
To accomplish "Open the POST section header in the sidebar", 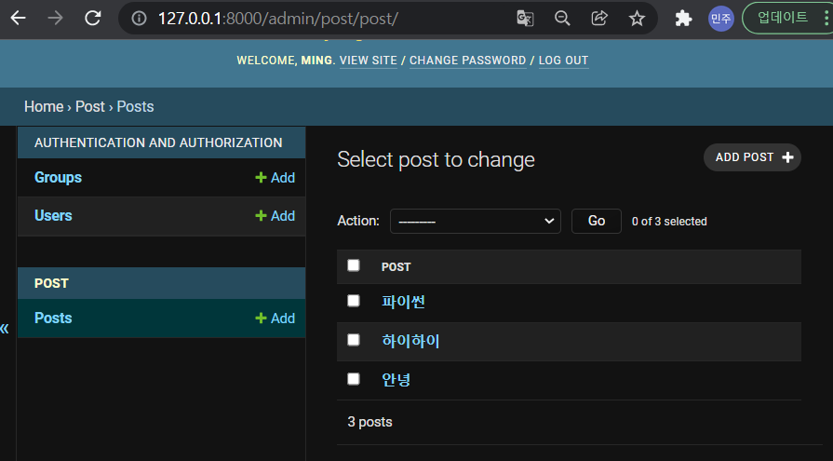I will 51,283.
